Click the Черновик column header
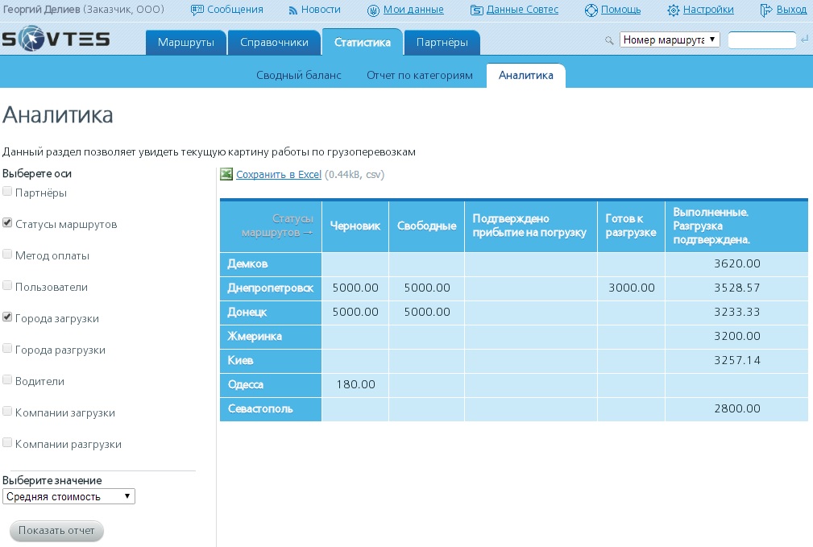This screenshot has width=813, height=547. click(x=355, y=226)
